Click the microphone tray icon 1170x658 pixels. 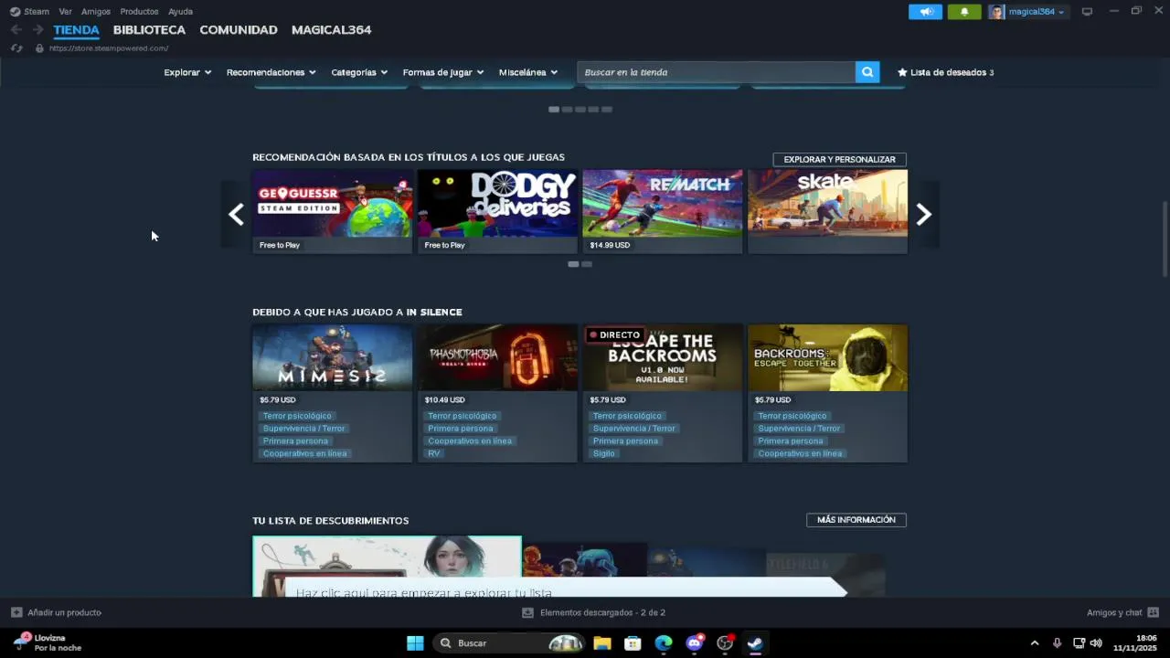click(1057, 643)
